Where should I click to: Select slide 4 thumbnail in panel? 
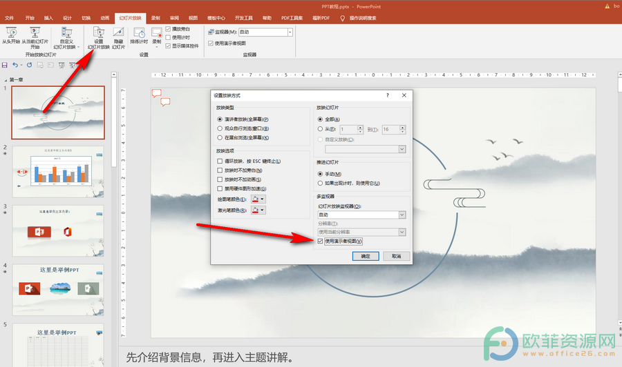58,290
